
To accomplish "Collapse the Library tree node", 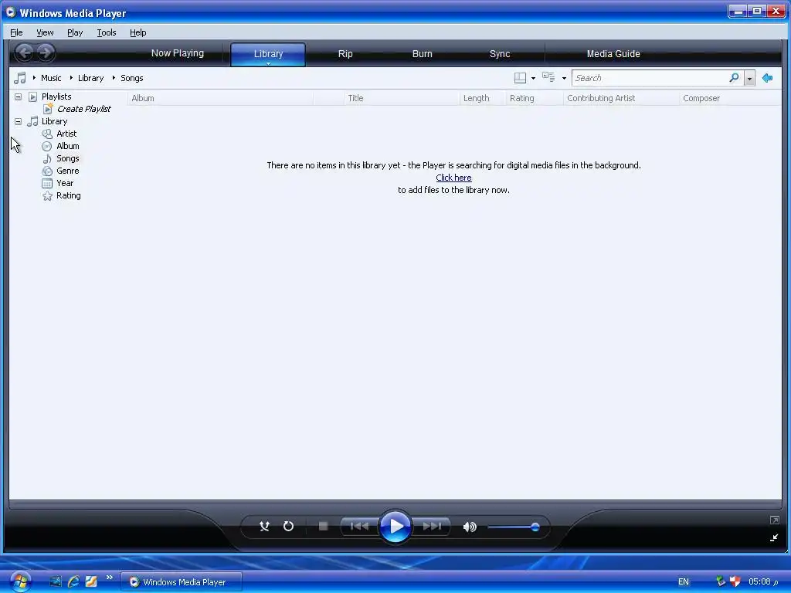I will click(19, 121).
